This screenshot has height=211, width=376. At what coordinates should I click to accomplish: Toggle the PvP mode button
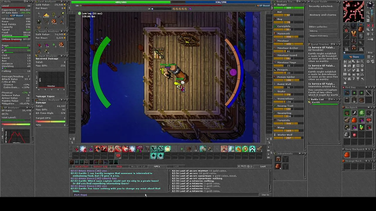[x=370, y=39]
